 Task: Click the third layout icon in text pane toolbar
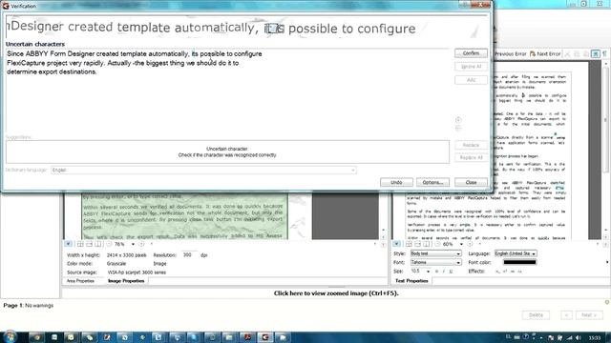click(427, 244)
